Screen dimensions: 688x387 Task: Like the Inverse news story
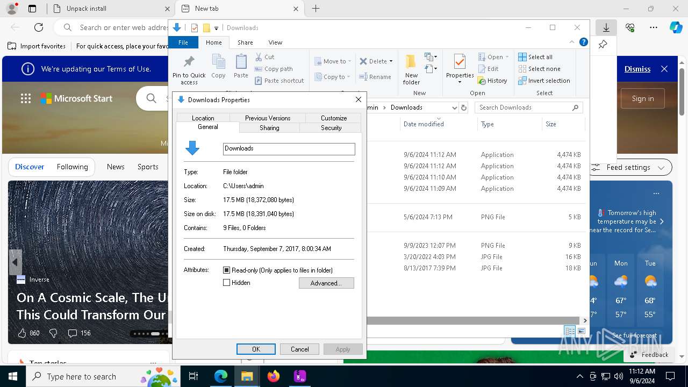tap(22, 333)
